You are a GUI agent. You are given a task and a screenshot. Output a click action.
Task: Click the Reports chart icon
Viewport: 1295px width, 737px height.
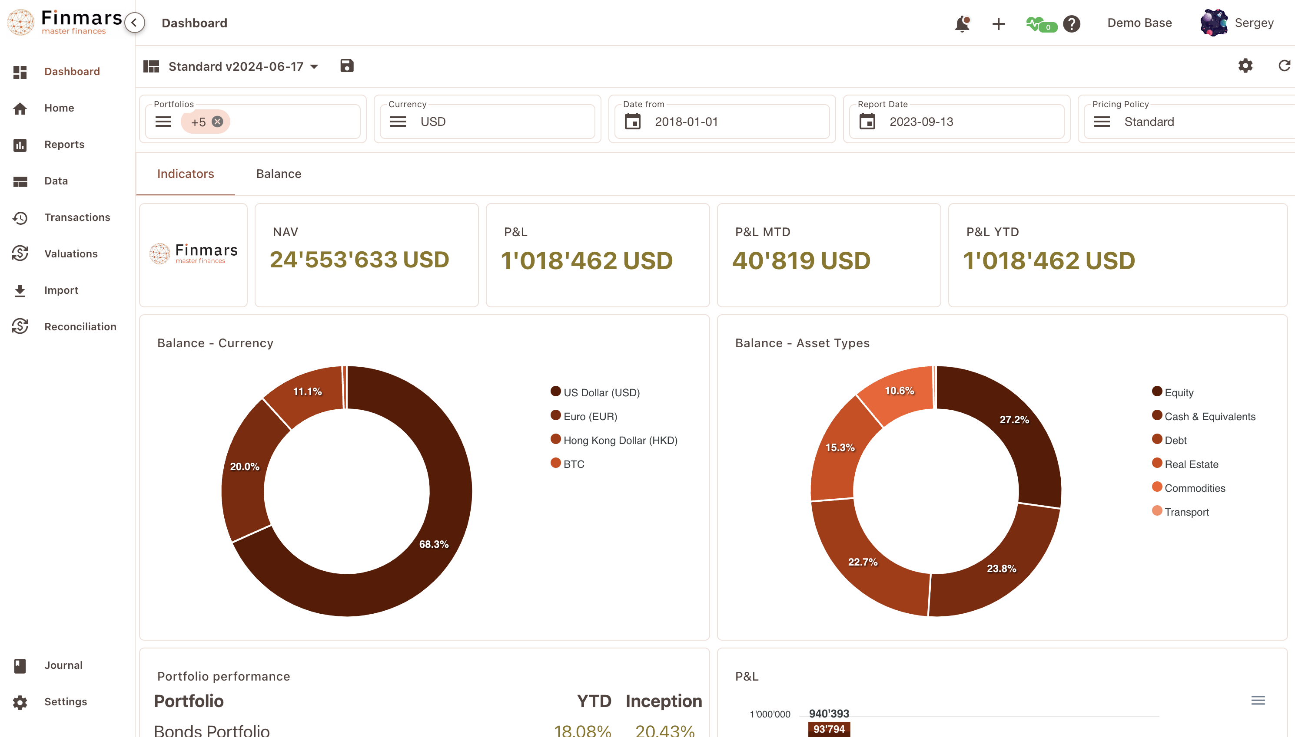click(x=20, y=145)
